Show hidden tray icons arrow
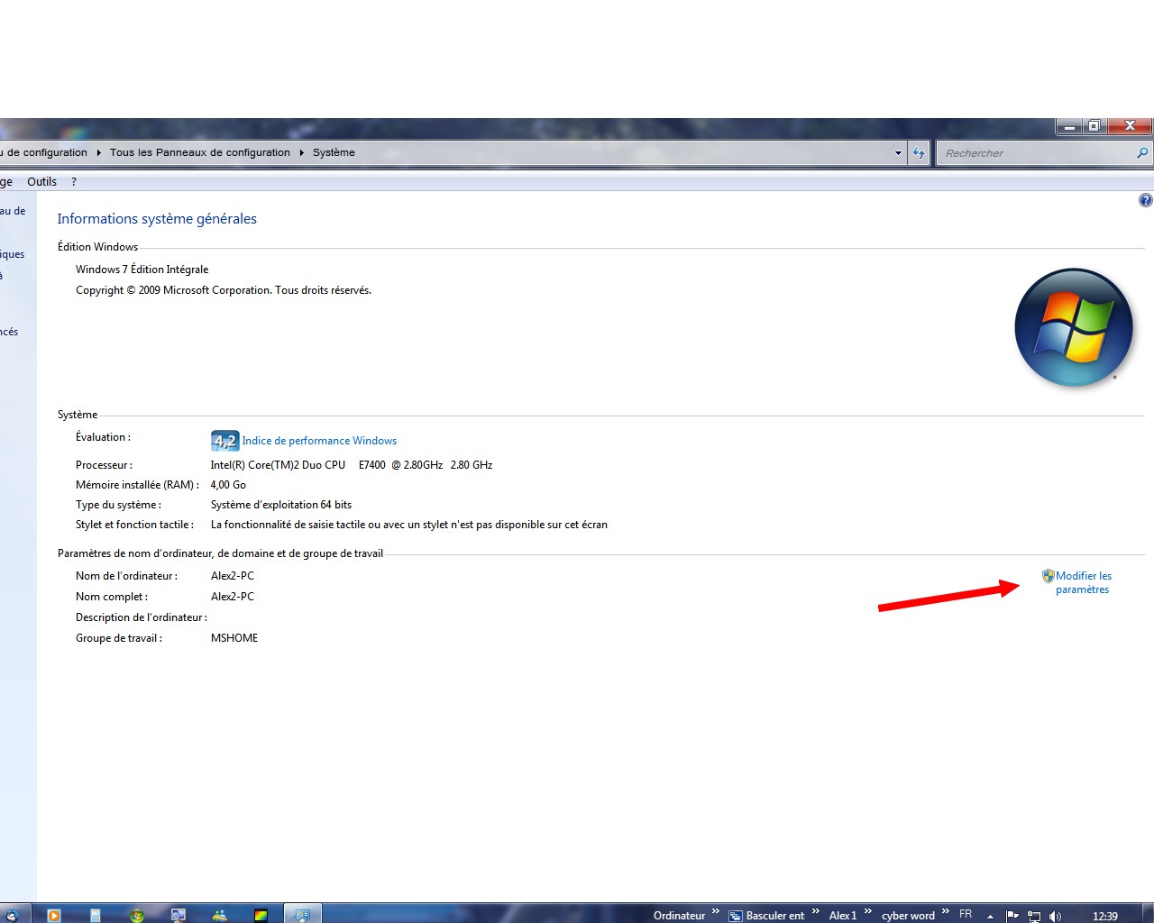The image size is (1154, 923). (x=990, y=916)
